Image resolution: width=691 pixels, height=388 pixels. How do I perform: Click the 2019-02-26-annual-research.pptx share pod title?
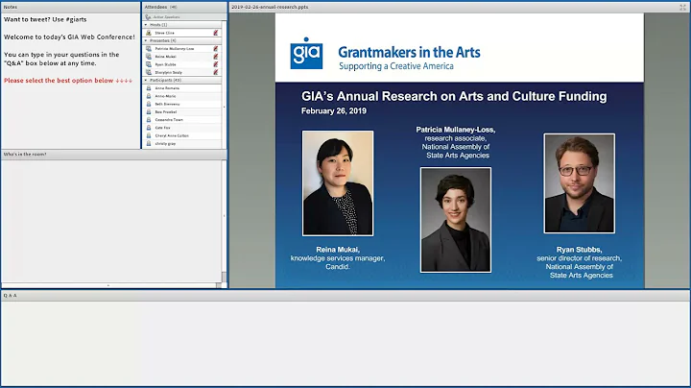tap(270, 7)
